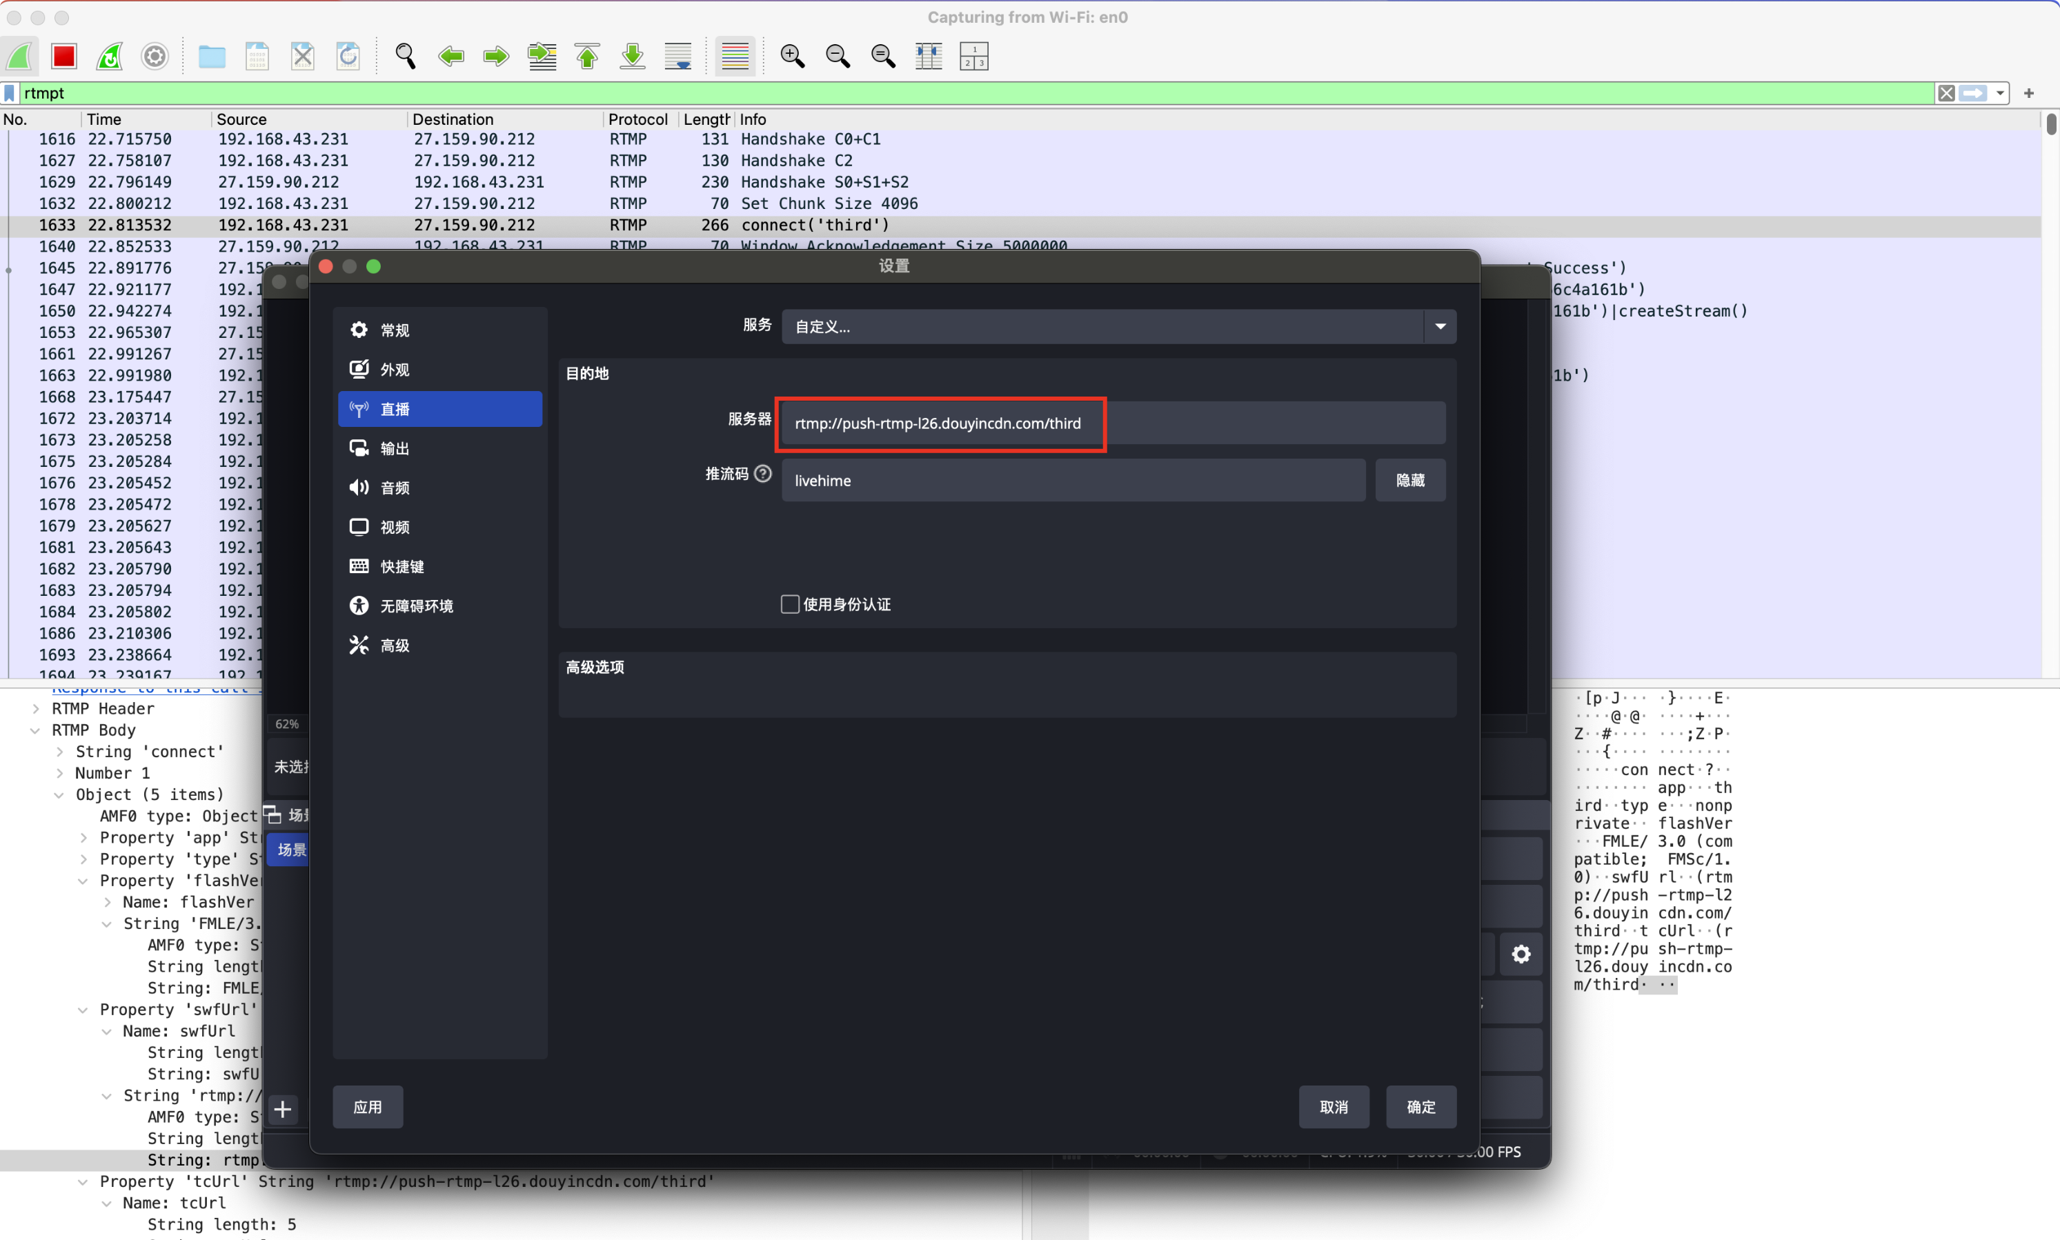Stop capturing packets with red square icon
The image size is (2060, 1240).
pos(63,56)
